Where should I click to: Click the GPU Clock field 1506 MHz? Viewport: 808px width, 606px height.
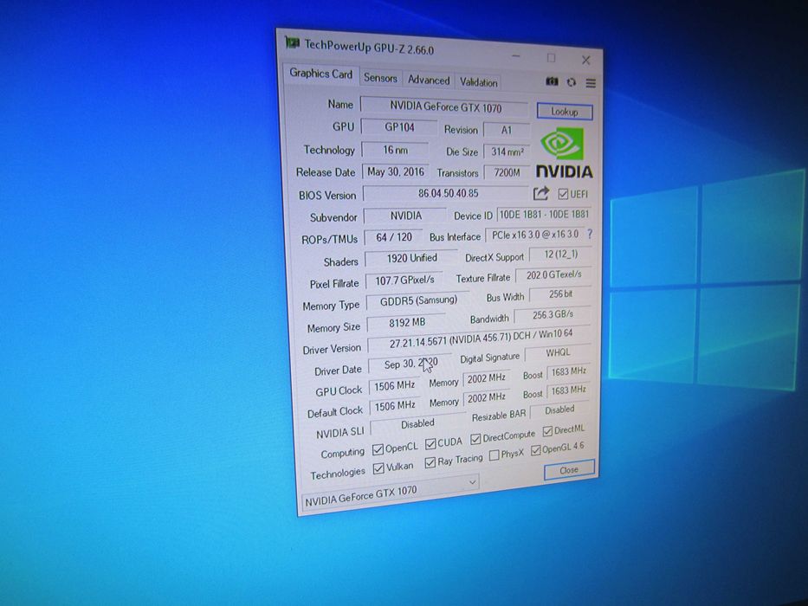click(x=394, y=386)
